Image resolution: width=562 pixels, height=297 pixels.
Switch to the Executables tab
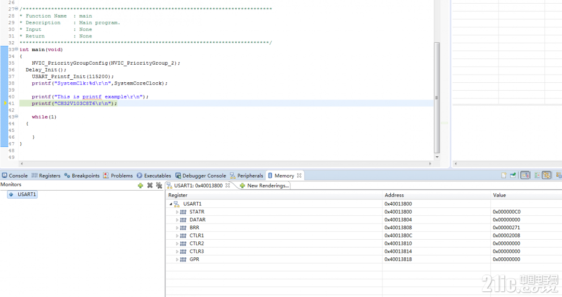(154, 176)
